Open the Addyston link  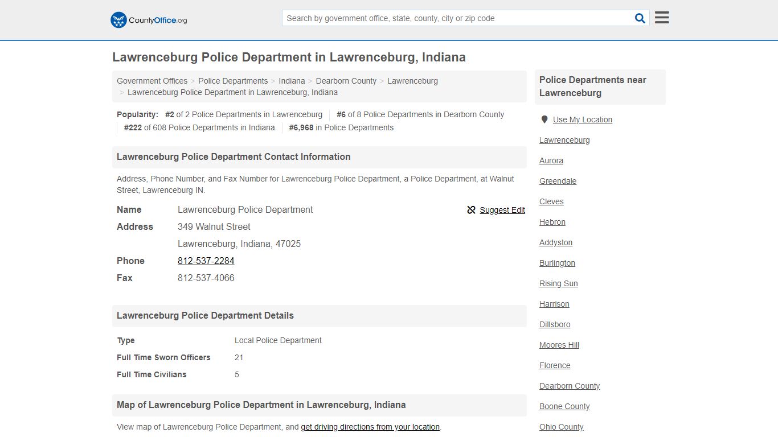coord(556,242)
